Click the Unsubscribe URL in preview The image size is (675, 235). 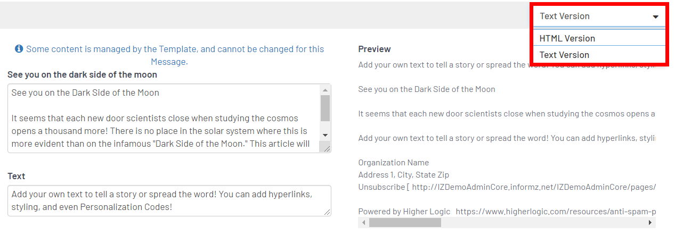533,187
